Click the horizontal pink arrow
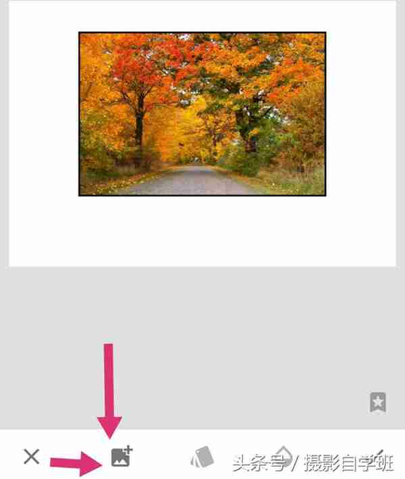 pos(76,463)
